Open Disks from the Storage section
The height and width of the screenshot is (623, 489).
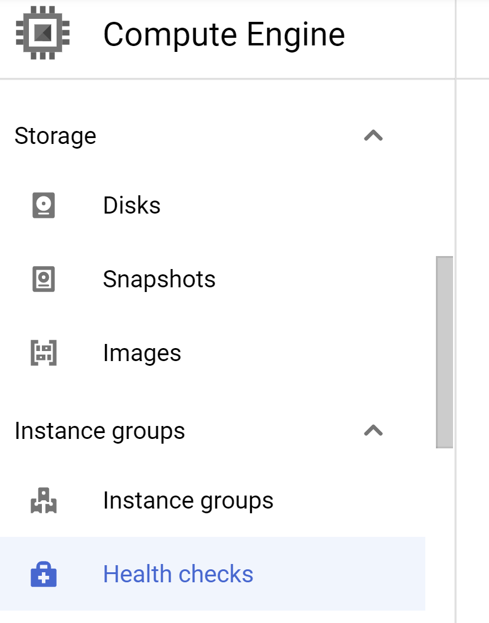pyautogui.click(x=131, y=205)
